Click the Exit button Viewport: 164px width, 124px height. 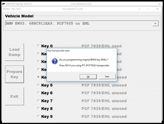(14, 97)
